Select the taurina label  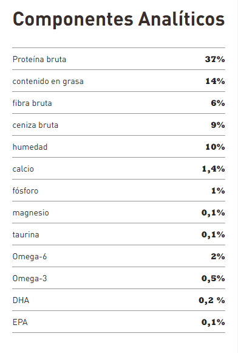click(x=26, y=234)
